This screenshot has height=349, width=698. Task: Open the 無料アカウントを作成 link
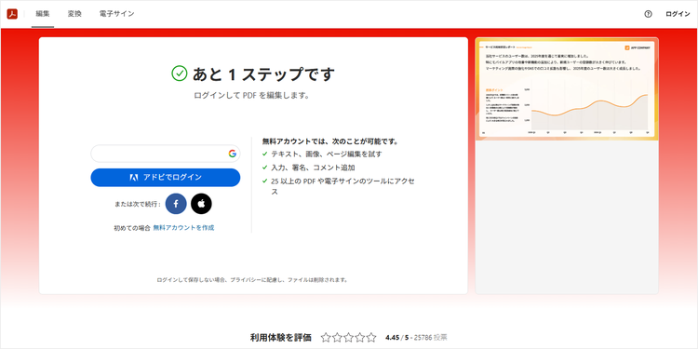tap(183, 227)
